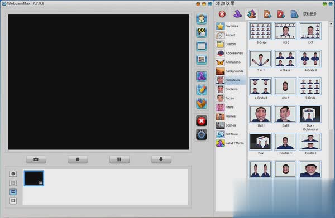335x218 pixels.
Task: Open the Animations category
Action: [x=231, y=62]
